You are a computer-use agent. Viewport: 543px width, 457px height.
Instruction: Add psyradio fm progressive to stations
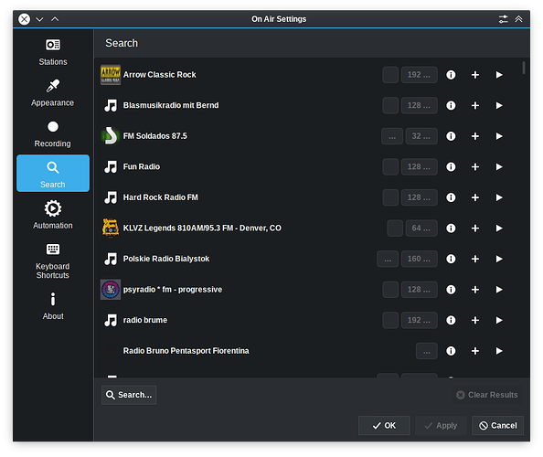click(475, 290)
